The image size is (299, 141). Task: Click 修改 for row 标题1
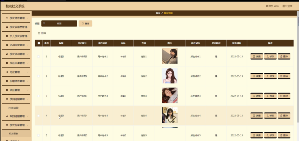pos(270,56)
